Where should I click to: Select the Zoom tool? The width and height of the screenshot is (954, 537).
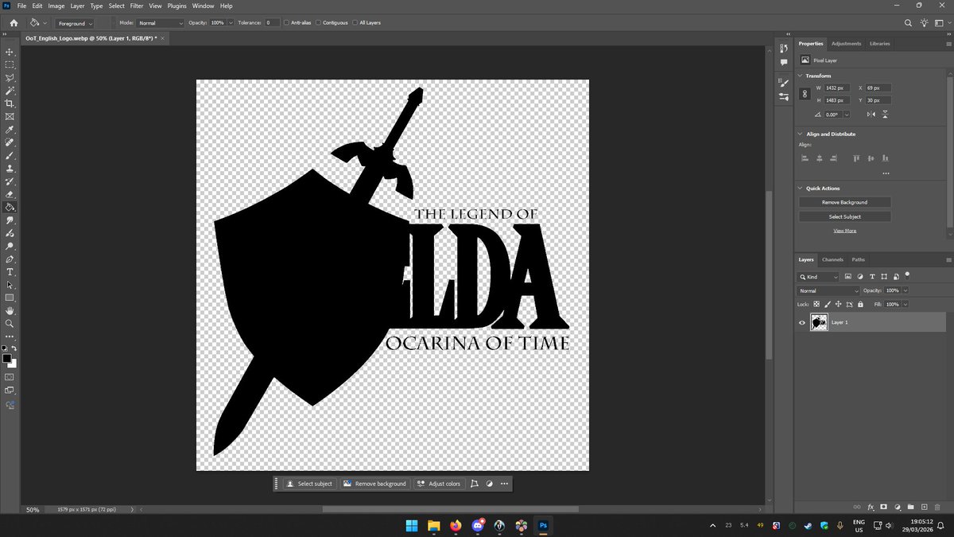coord(10,324)
